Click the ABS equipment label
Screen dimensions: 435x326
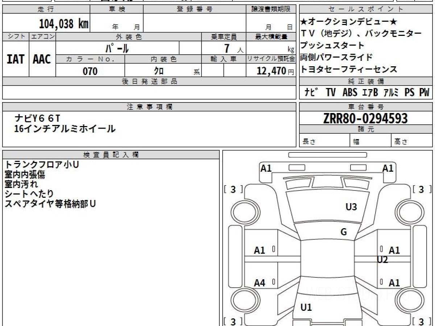tap(349, 92)
